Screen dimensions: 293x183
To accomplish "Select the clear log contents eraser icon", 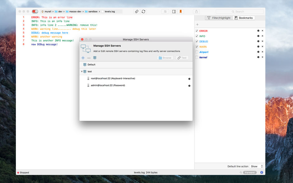I will click(137, 11).
